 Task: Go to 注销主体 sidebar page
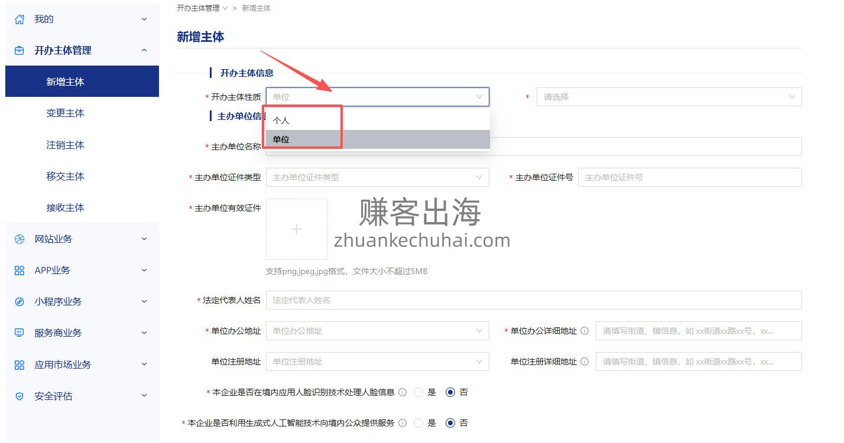[65, 145]
